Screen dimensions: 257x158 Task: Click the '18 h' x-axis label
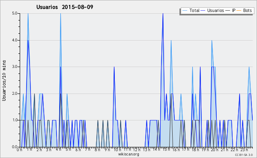coord(195,150)
